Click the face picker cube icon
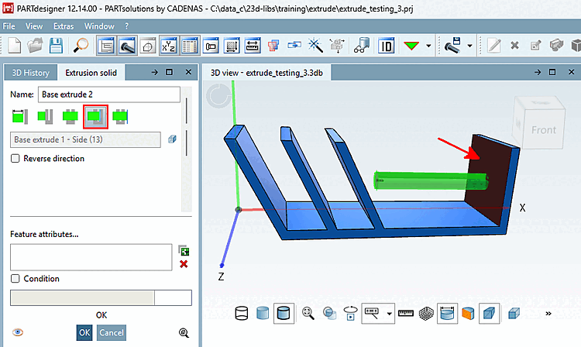Screen dimensions: 581x347 pos(172,139)
